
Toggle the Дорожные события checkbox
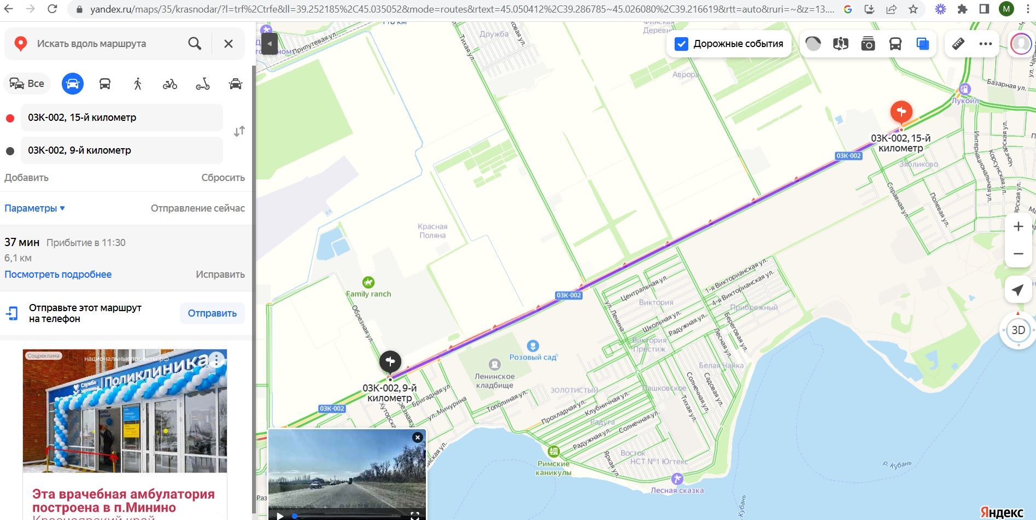(681, 44)
